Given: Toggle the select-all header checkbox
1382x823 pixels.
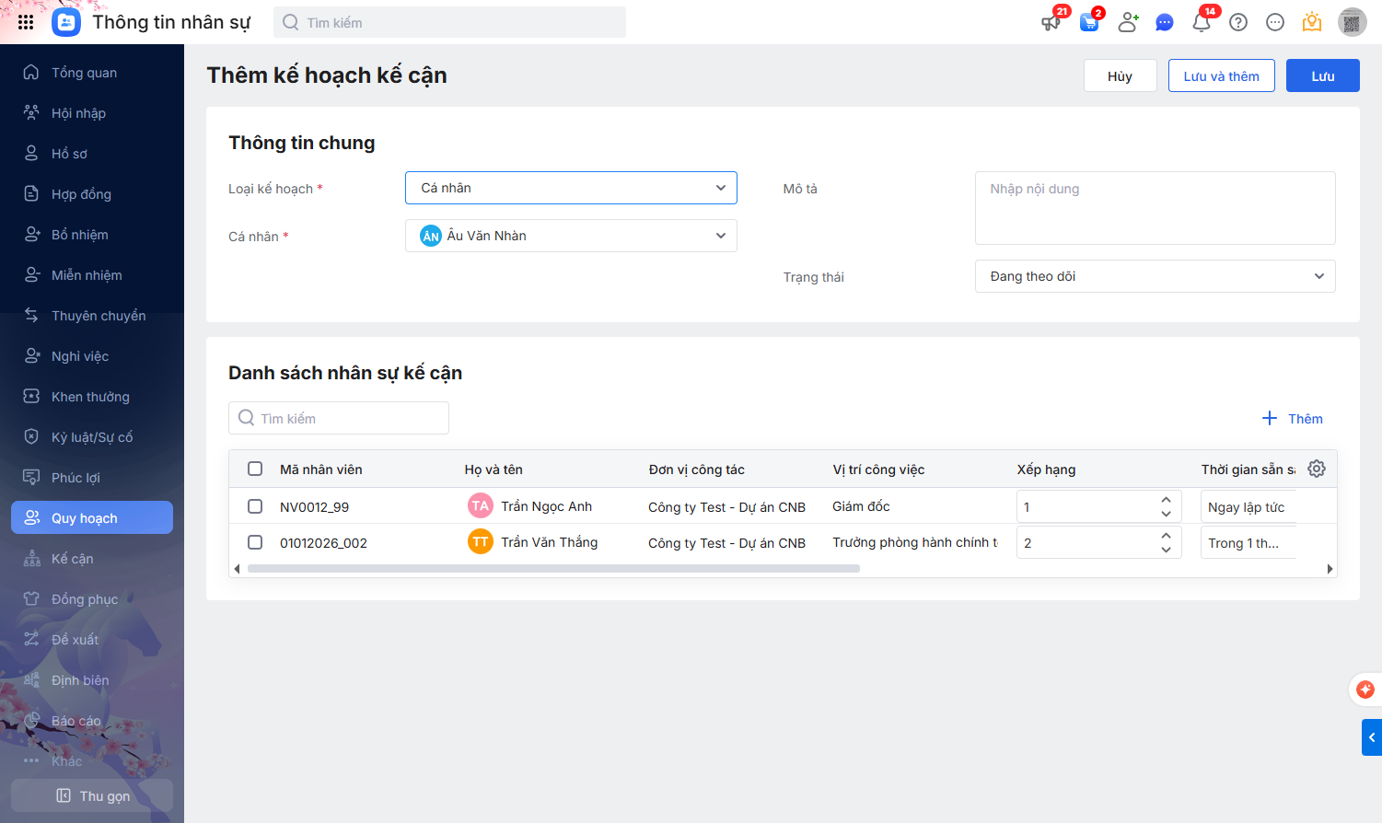Looking at the screenshot, I should click(x=255, y=469).
